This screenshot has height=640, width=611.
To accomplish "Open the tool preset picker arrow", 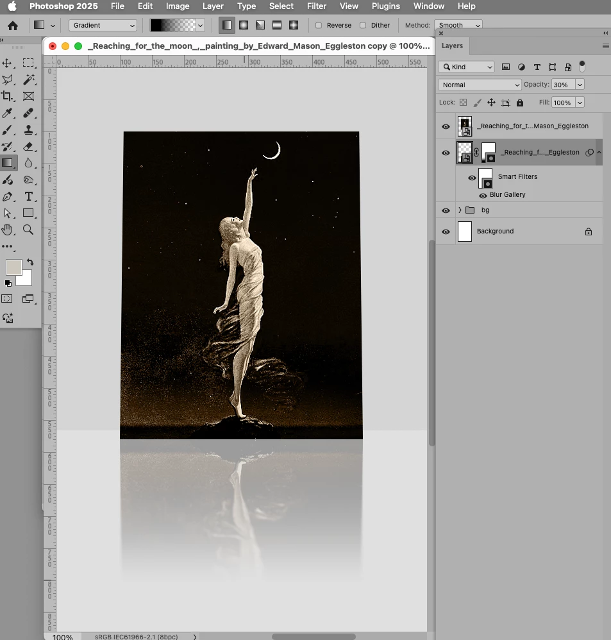I will pos(53,25).
